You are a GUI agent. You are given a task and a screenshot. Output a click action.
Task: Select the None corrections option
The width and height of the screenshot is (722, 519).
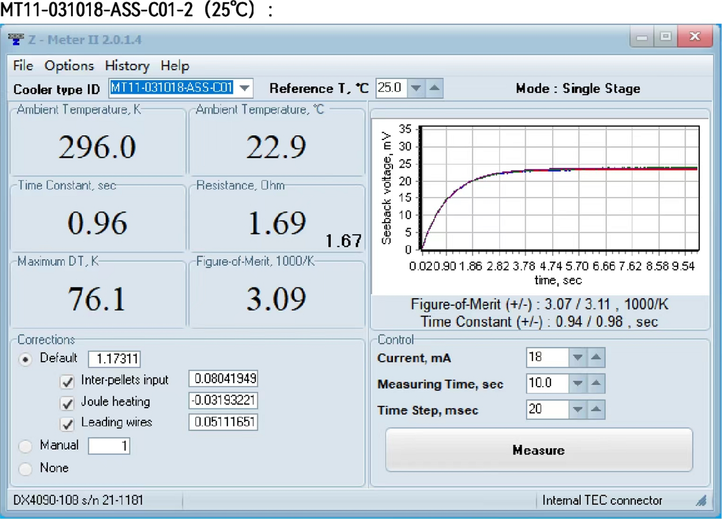click(26, 469)
